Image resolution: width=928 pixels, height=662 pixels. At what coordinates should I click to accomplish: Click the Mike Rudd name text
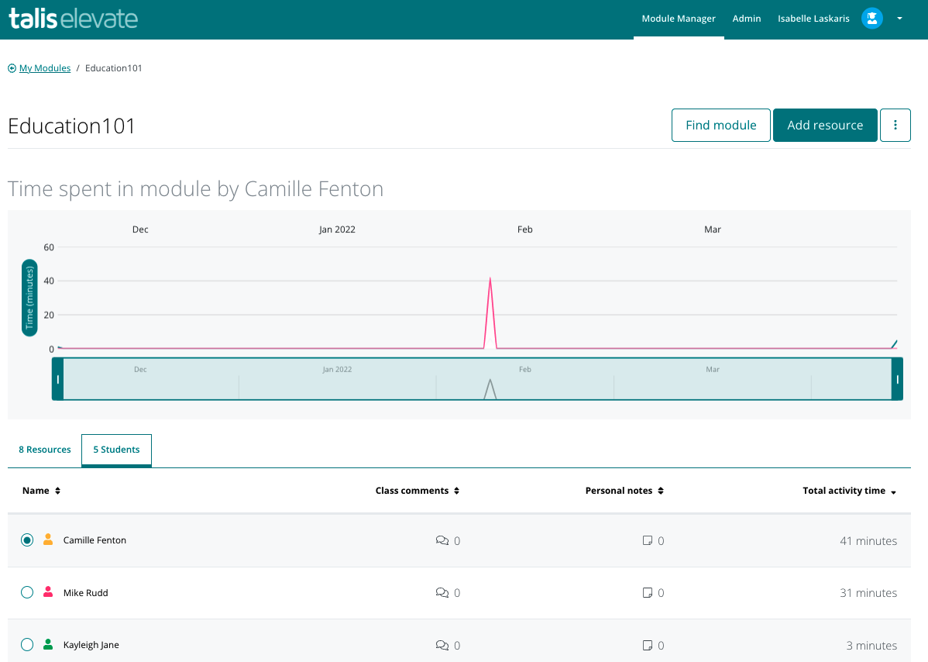pyautogui.click(x=86, y=593)
